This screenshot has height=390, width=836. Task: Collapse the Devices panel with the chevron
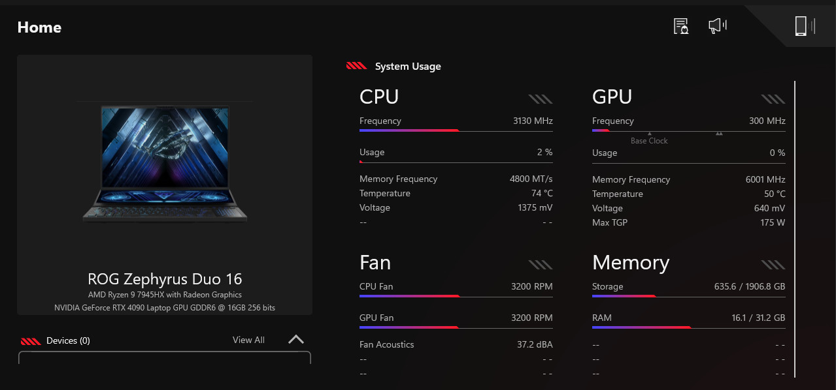coord(296,339)
